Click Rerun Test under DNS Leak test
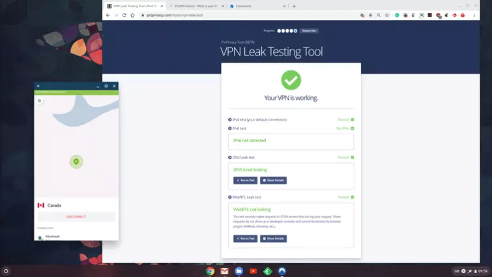 [246, 181]
